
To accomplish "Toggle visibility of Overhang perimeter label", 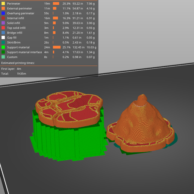I will tap(21, 13).
